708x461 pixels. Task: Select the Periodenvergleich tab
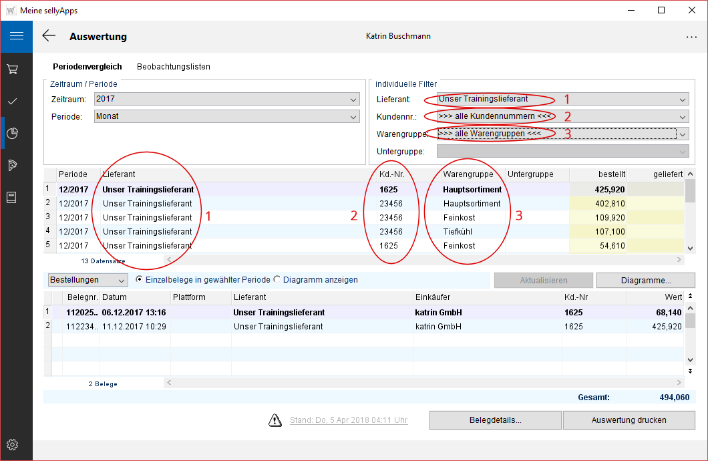87,67
